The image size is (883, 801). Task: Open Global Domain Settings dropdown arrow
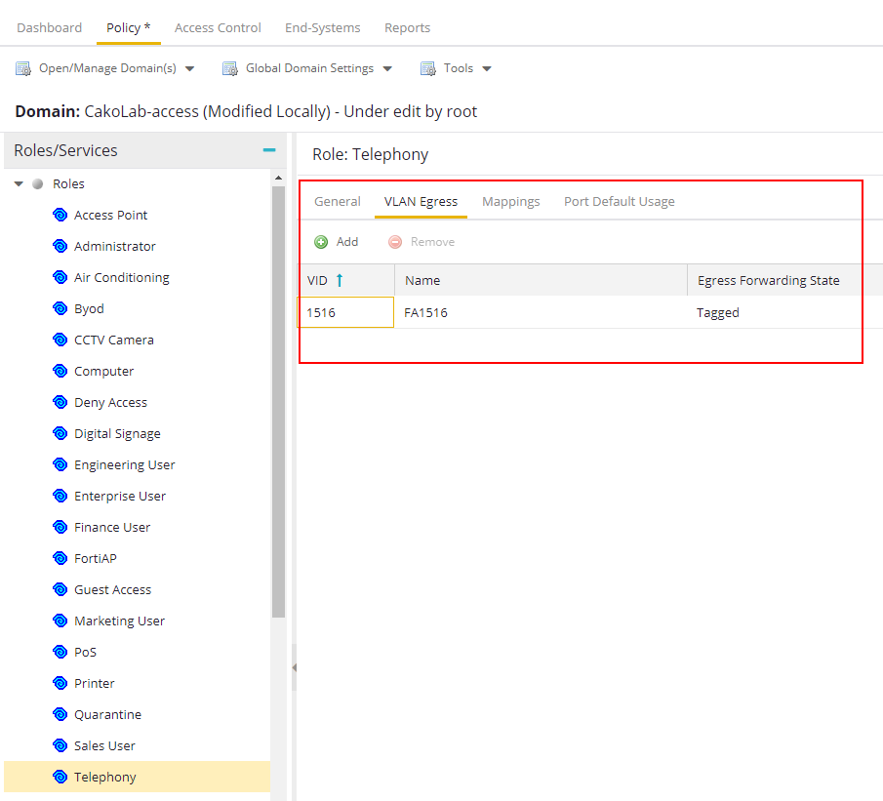click(387, 68)
